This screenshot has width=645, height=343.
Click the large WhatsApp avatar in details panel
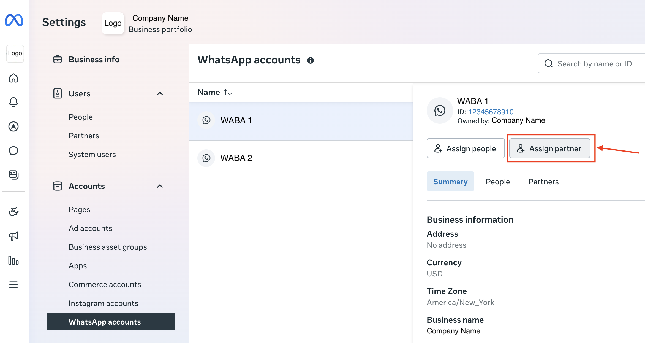pos(440,110)
